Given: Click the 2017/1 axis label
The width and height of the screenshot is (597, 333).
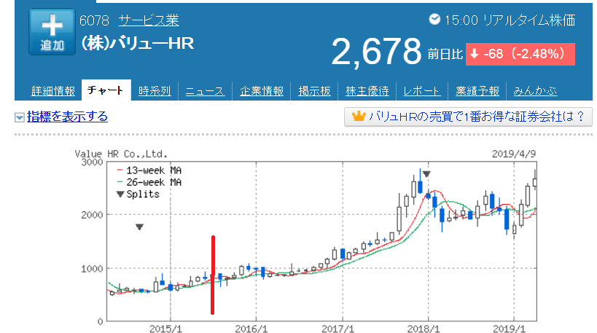Looking at the screenshot, I should [337, 329].
